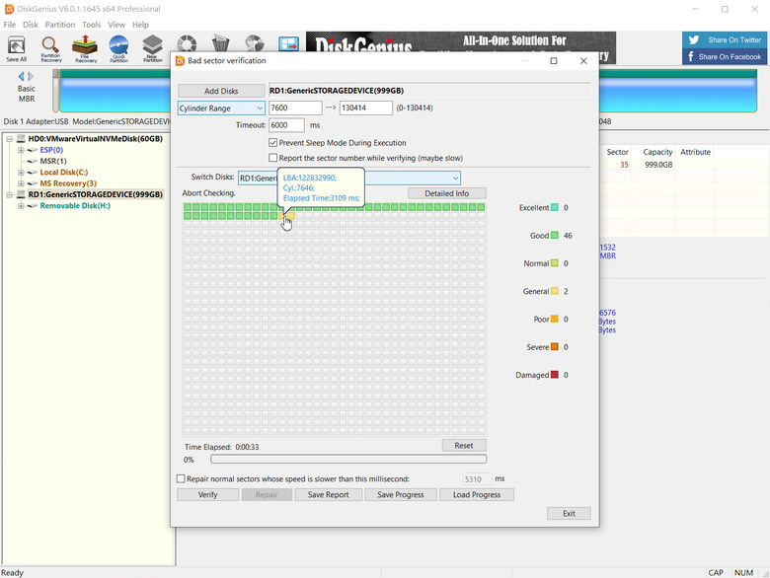Screen dimensions: 770x578
Task: Click the Bad sector verification dialog icon
Action: [x=181, y=61]
